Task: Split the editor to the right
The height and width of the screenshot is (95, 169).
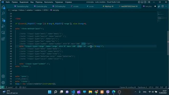Action: coord(163,6)
